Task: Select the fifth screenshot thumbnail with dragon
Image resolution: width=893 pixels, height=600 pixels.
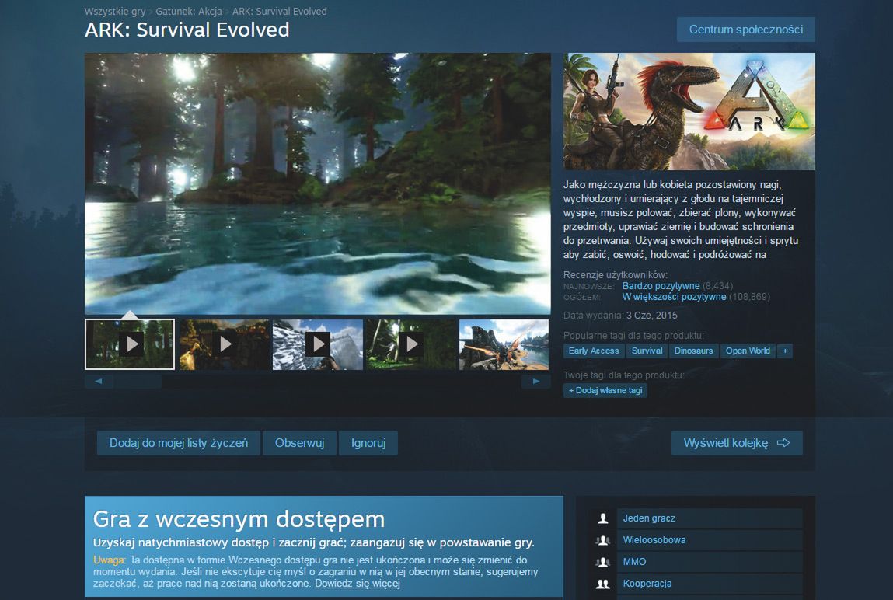Action: 504,344
